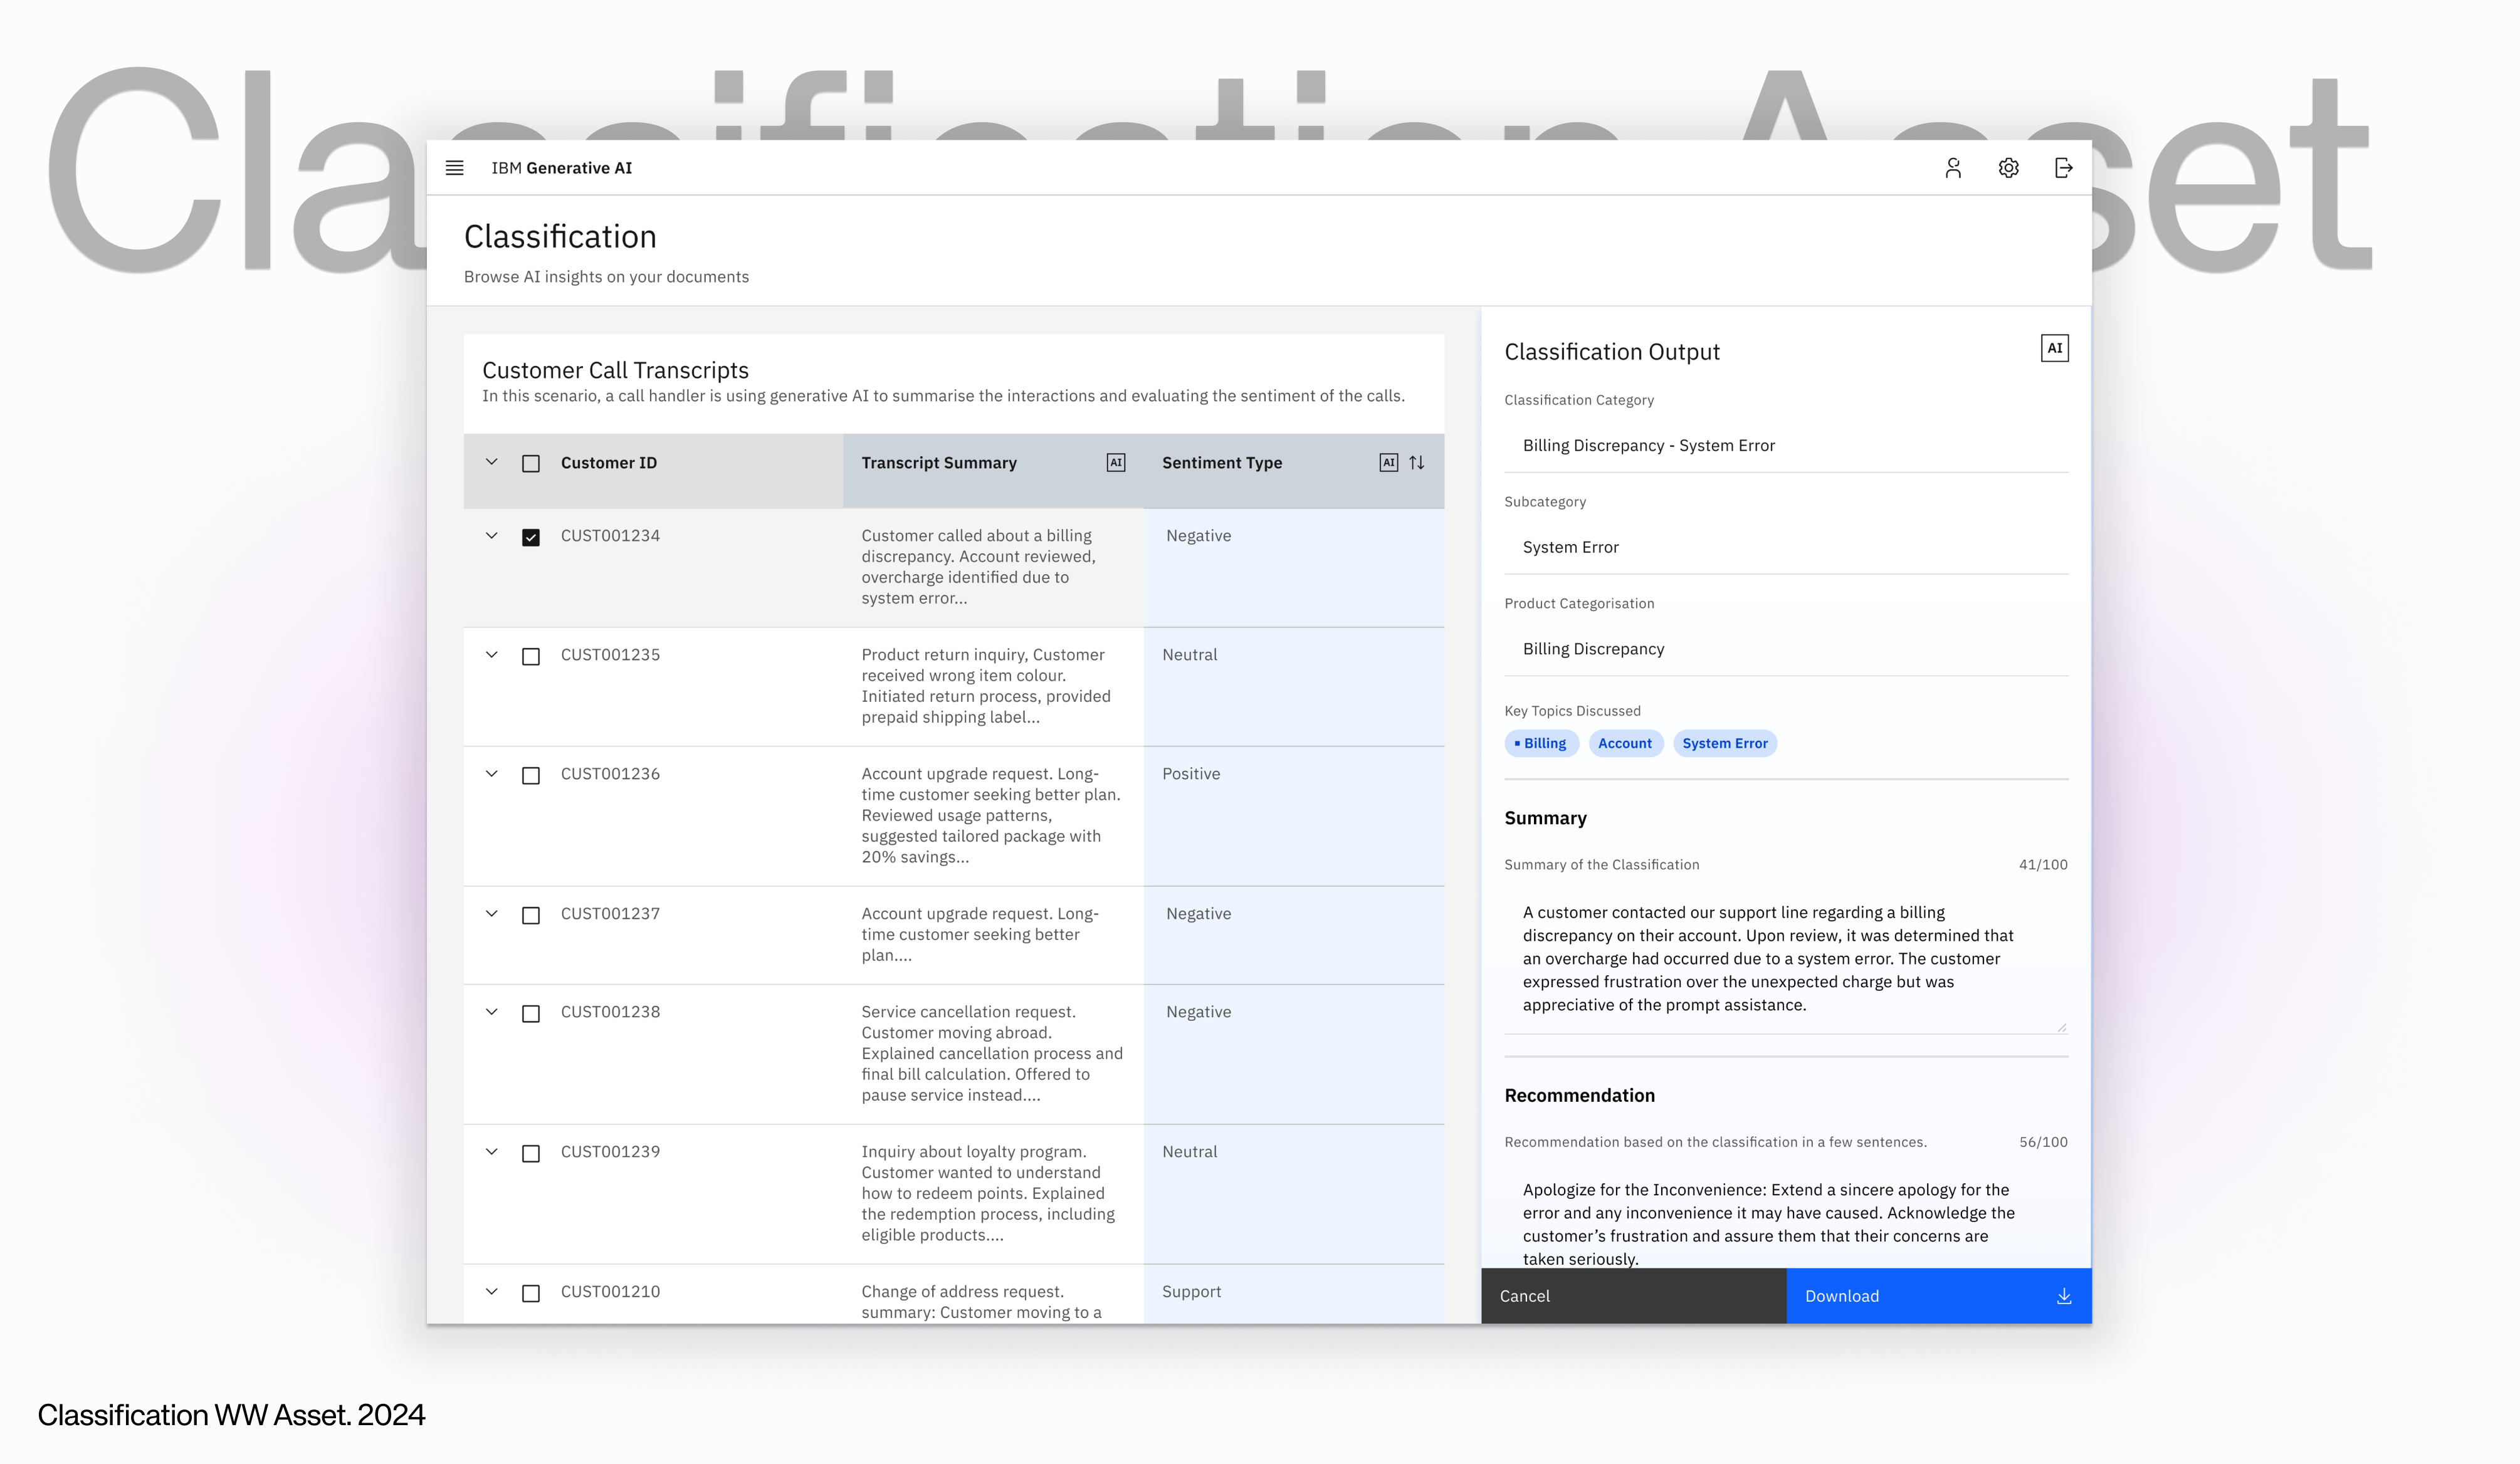Uncheck the CUST001234 row checkbox
Image resolution: width=2520 pixels, height=1464 pixels.
[x=531, y=538]
